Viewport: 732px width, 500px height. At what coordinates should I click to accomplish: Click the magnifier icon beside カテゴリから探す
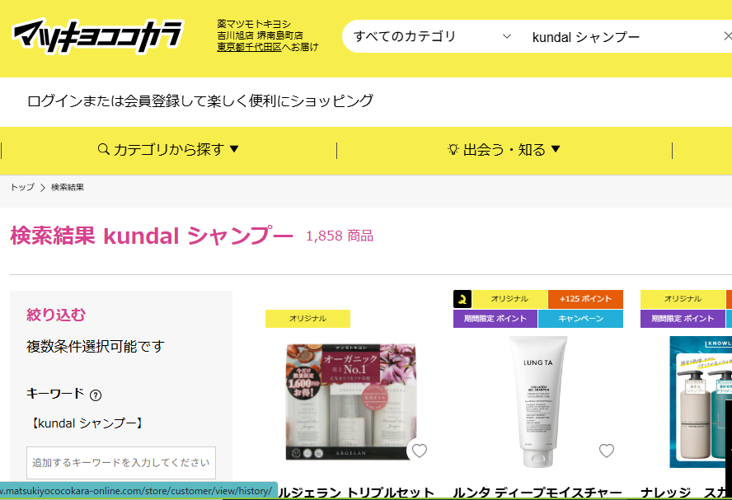click(104, 149)
